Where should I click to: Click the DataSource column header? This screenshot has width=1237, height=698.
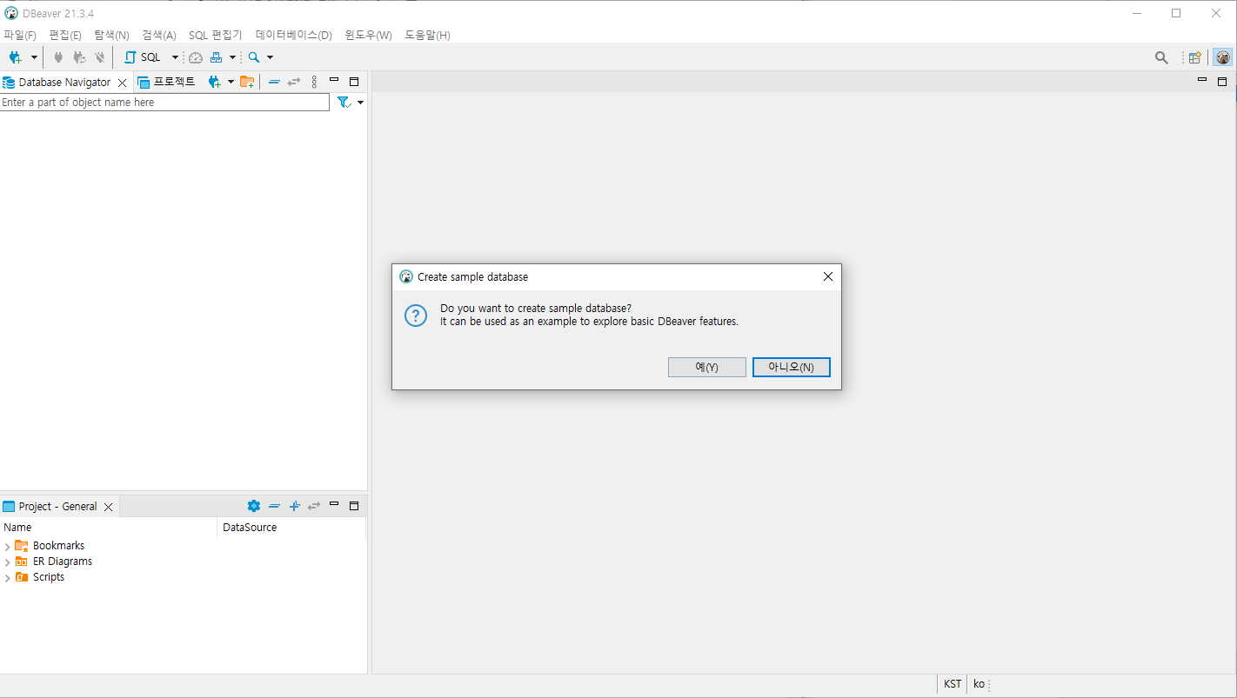pos(291,528)
